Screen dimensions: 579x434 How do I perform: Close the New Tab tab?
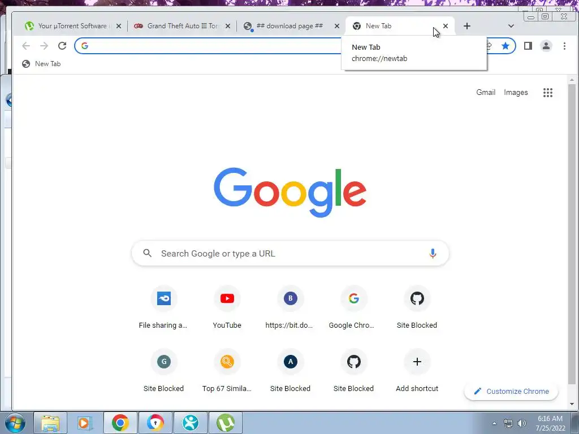pos(446,26)
